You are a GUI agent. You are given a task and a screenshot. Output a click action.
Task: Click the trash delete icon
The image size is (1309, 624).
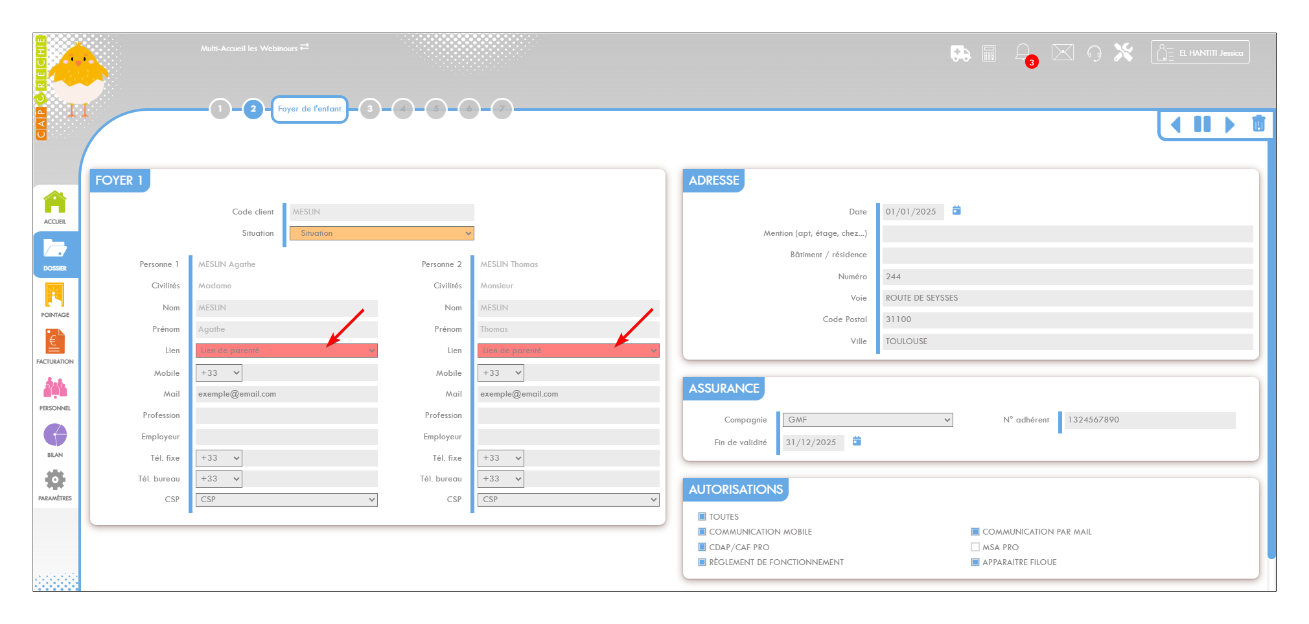pos(1258,124)
